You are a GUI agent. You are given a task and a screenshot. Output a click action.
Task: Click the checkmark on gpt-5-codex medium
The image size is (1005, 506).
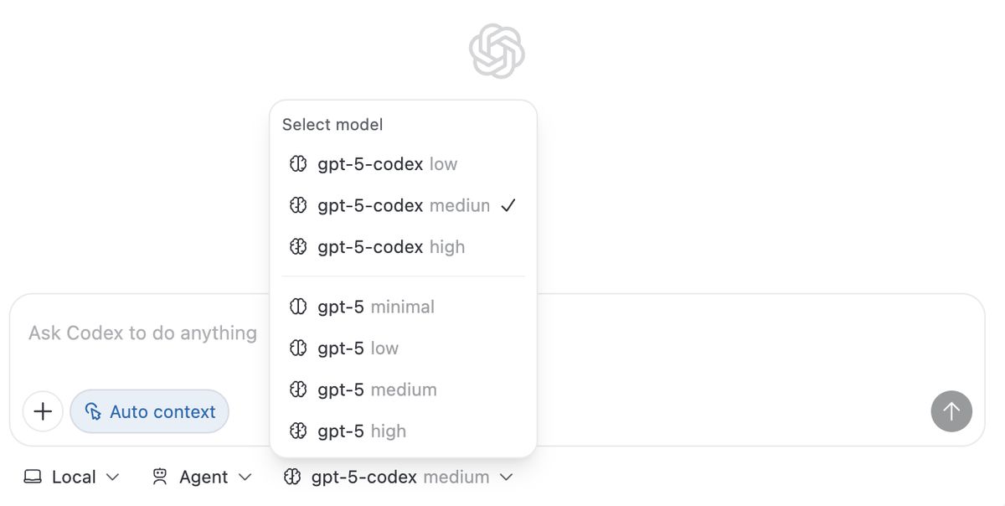coord(508,205)
